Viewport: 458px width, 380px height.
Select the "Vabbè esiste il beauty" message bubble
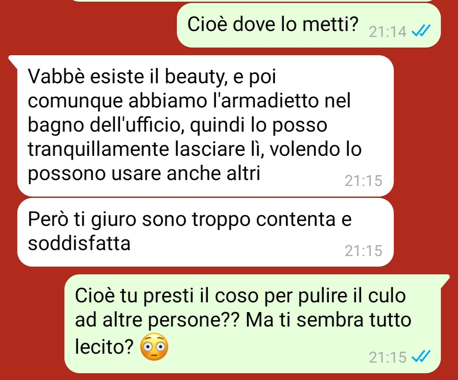click(205, 126)
